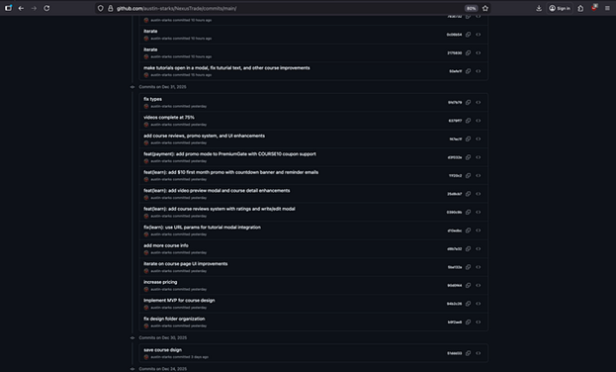Open 'Implement MVP for course design' commit
The image size is (616, 372).
point(179,300)
